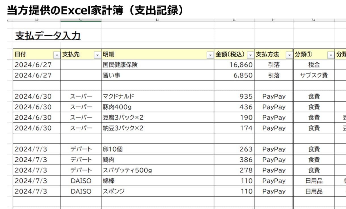
Task: Open the 支払方法 column filter dropdown
Action: pyautogui.click(x=289, y=55)
